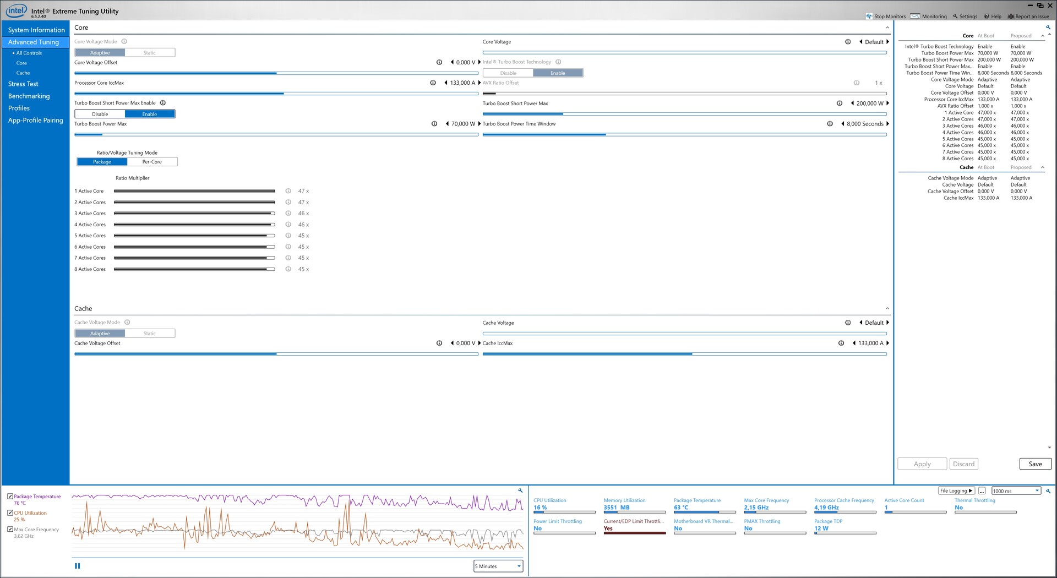Click Stop Monitors

coord(885,17)
